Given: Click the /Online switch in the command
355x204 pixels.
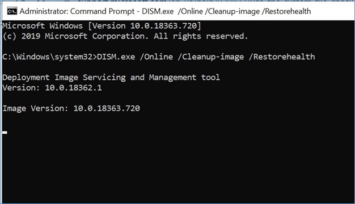Looking at the screenshot, I should [157, 57].
